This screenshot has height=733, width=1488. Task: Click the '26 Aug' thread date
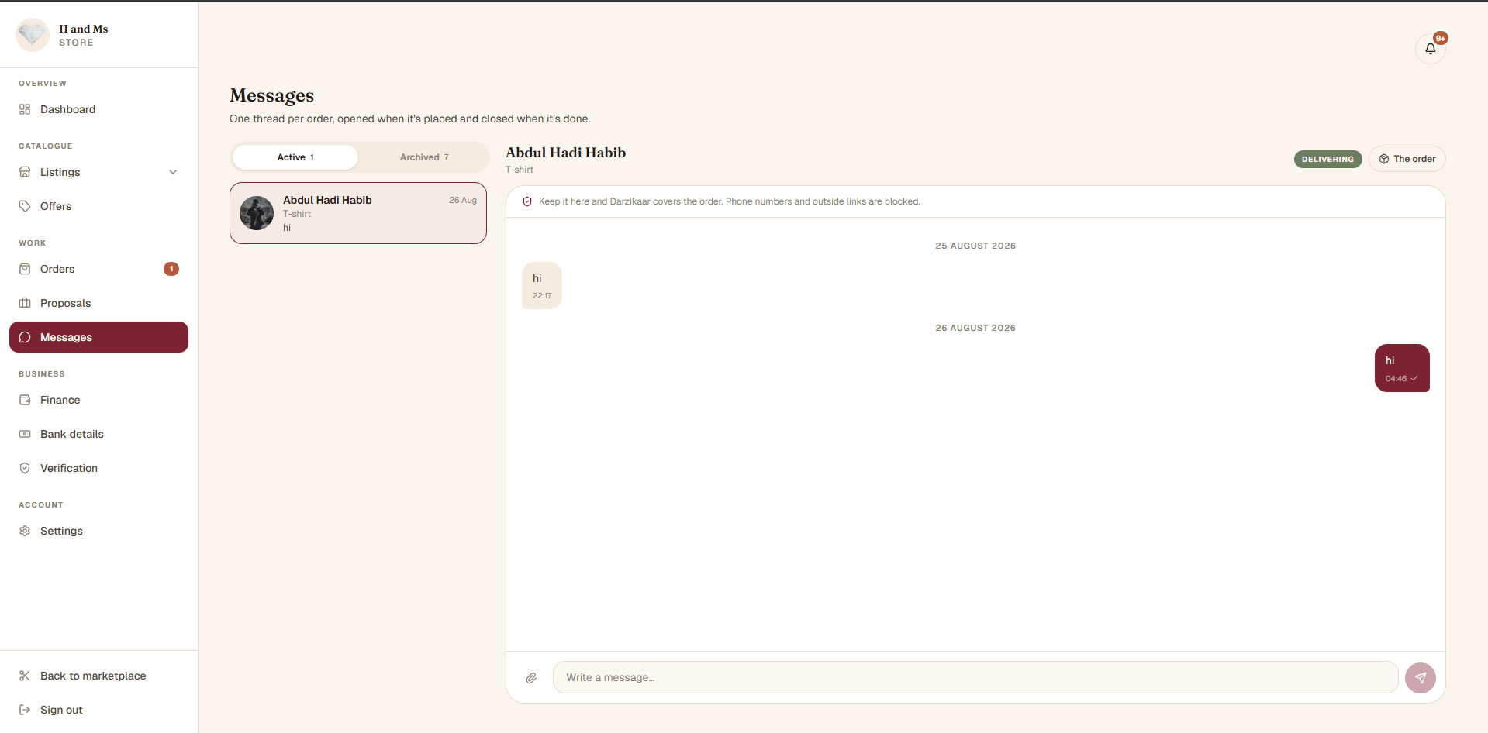click(463, 200)
